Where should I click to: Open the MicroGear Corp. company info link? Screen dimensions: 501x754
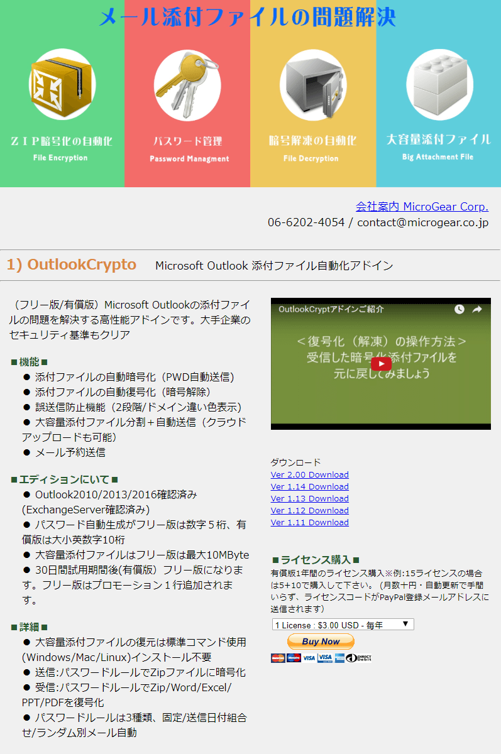pos(422,207)
